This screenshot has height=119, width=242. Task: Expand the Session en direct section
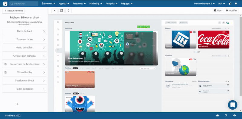(x=25, y=81)
